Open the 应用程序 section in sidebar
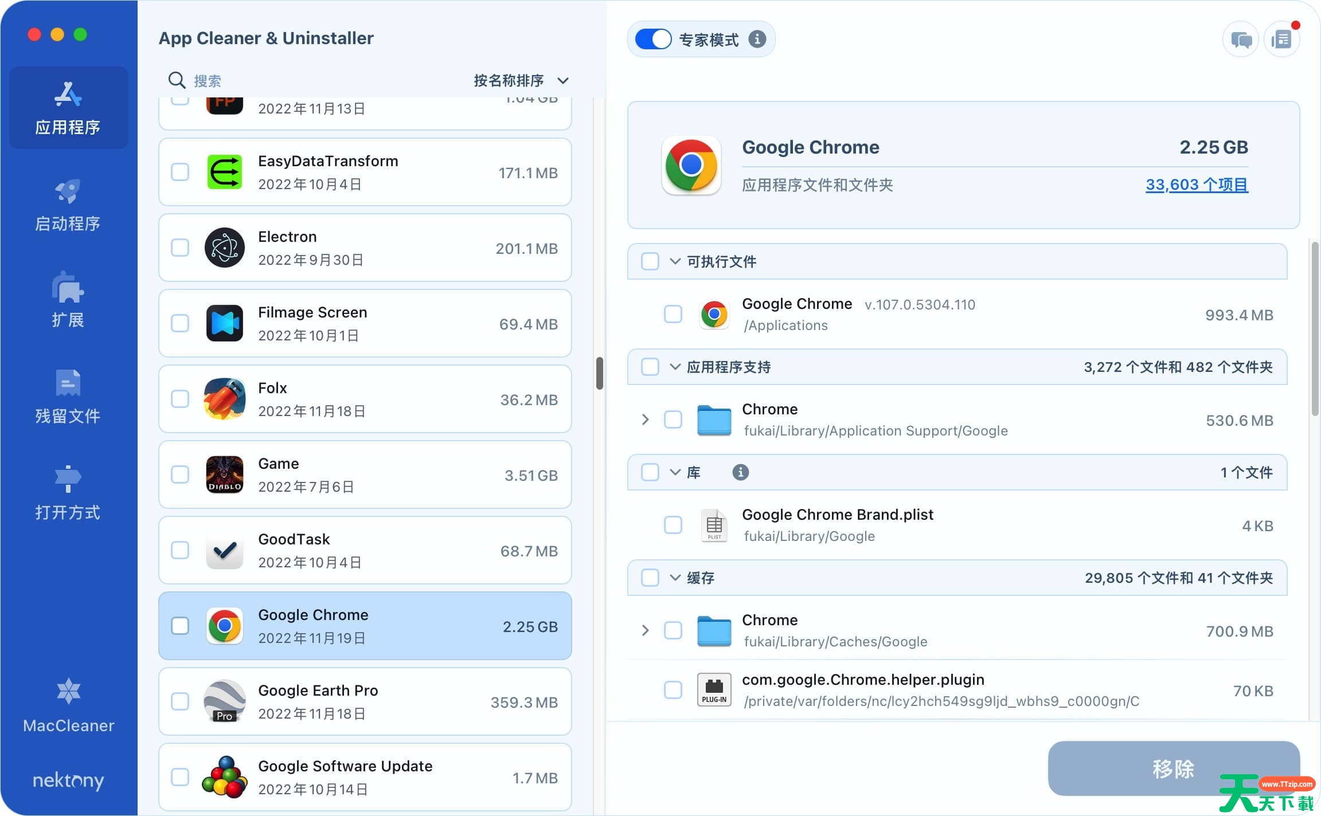 pos(68,108)
